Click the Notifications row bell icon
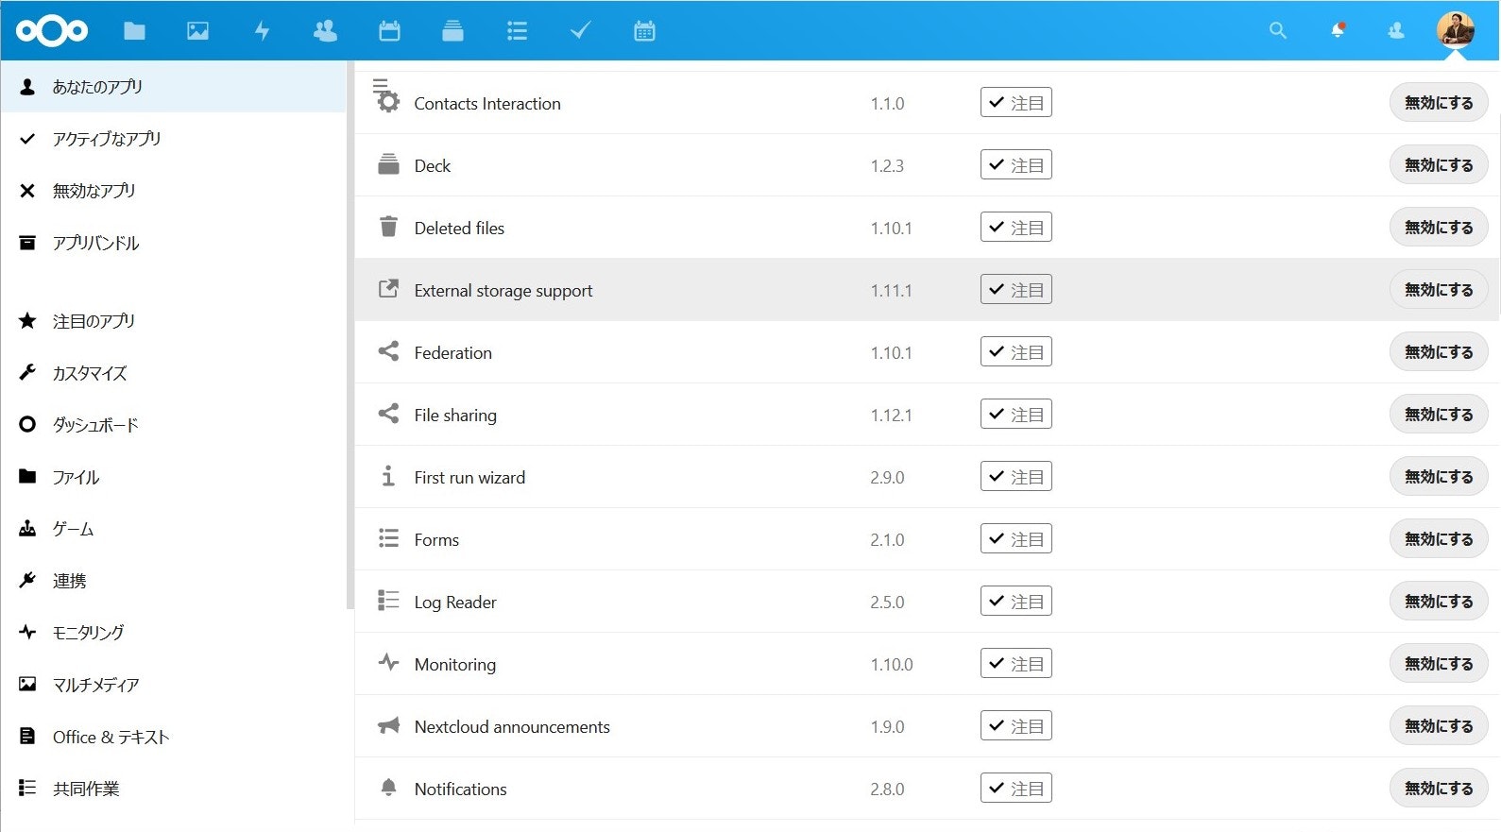 388,788
